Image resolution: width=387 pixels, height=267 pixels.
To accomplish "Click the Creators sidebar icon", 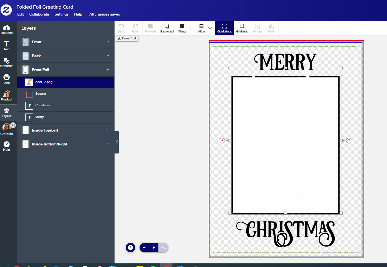I will click(7, 130).
